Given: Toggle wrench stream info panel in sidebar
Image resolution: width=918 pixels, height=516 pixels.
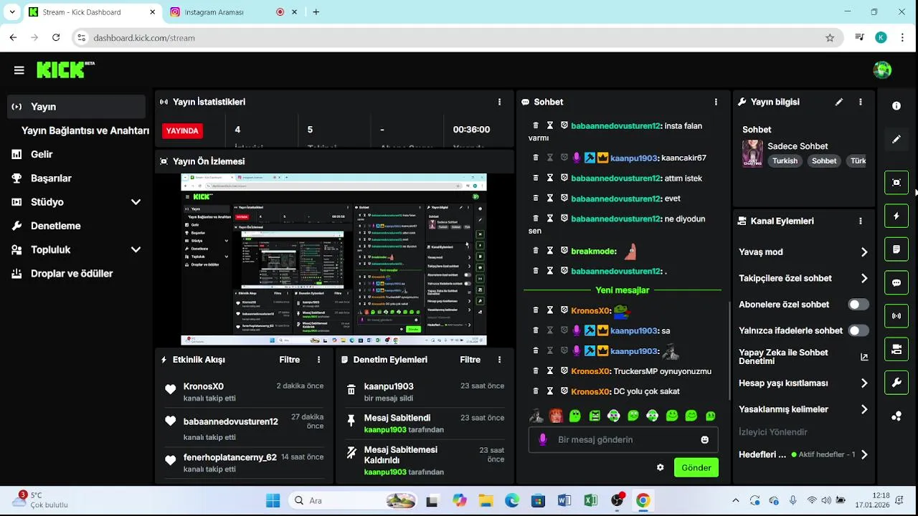Looking at the screenshot, I should click(x=896, y=383).
